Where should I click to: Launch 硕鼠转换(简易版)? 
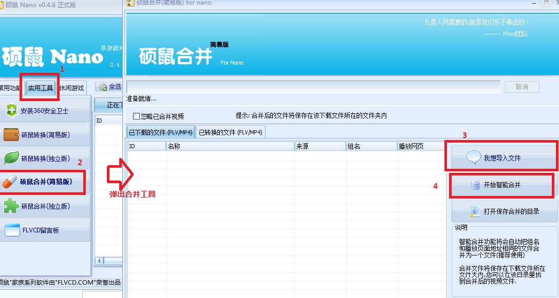tap(45, 134)
